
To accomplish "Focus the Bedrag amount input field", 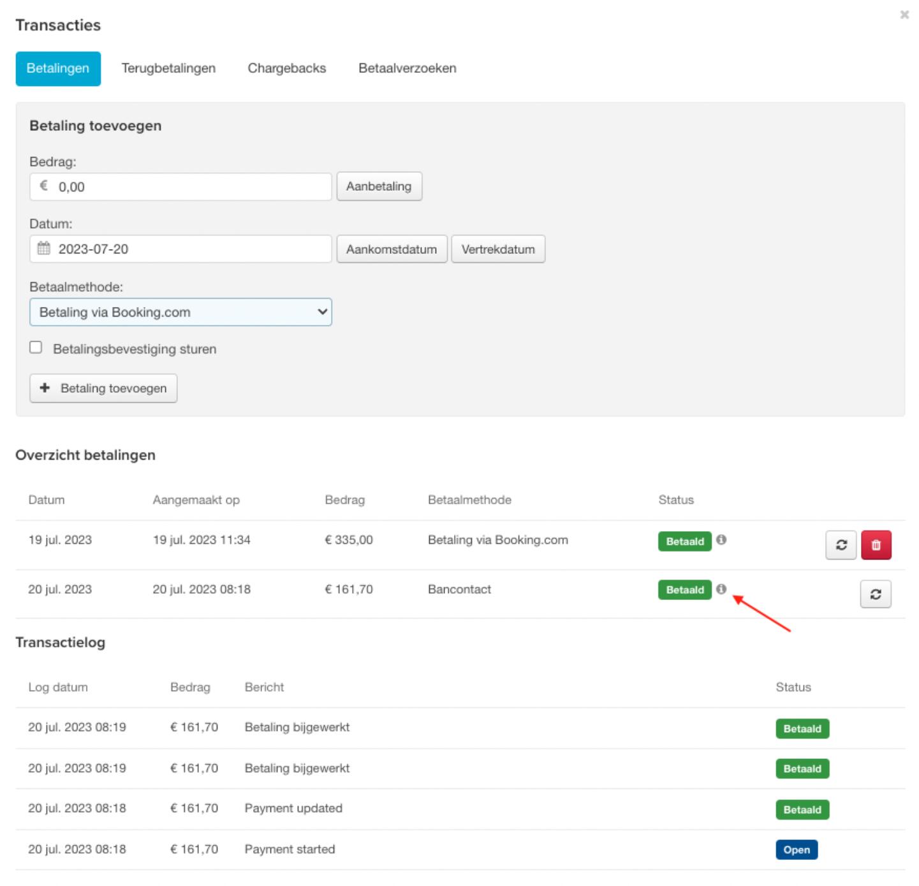I will pyautogui.click(x=191, y=187).
